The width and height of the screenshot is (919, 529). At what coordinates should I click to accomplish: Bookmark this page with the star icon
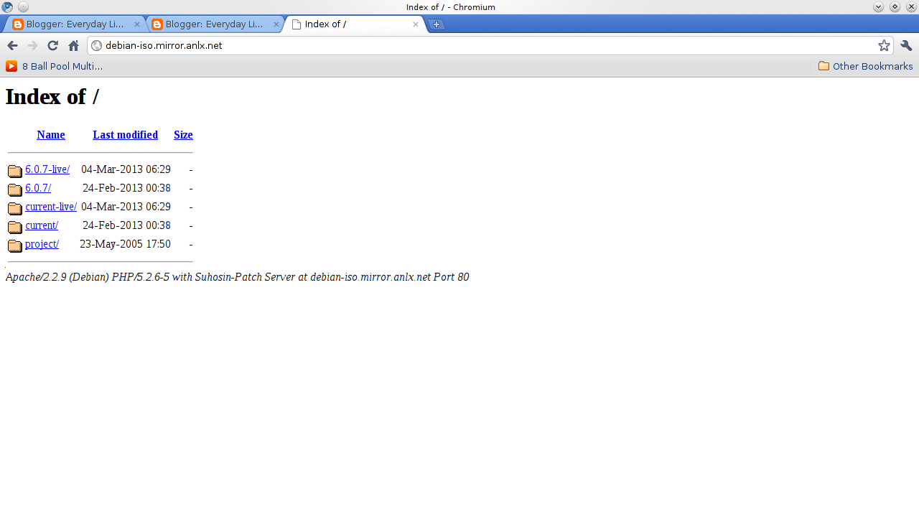884,46
